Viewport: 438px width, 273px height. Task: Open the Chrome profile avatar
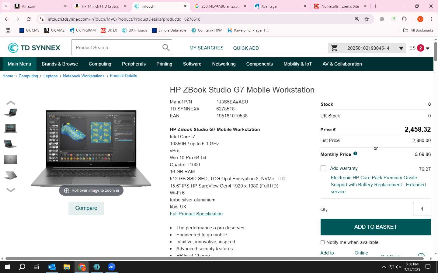click(420, 19)
